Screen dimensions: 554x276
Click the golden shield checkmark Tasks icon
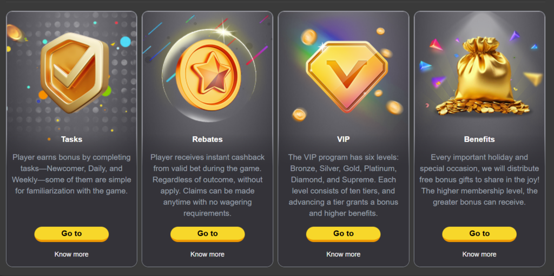pyautogui.click(x=74, y=72)
